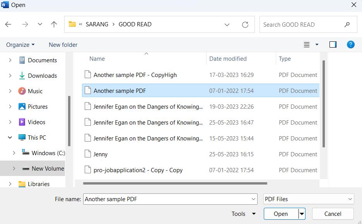This screenshot has height=224, width=362.
Task: Open Downloads folder in sidebar
Action: (42, 75)
